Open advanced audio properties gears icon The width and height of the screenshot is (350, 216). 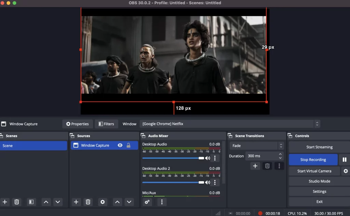tap(147, 202)
